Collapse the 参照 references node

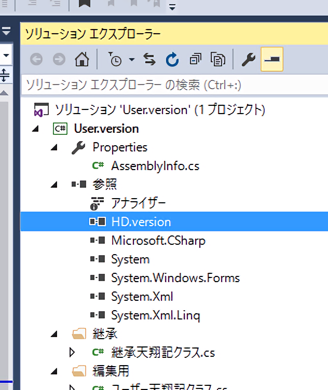click(54, 185)
